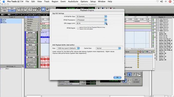Open the RTAS Processors dropdown
Image resolution: width=174 pixels, height=97 pixels.
coord(91,20)
